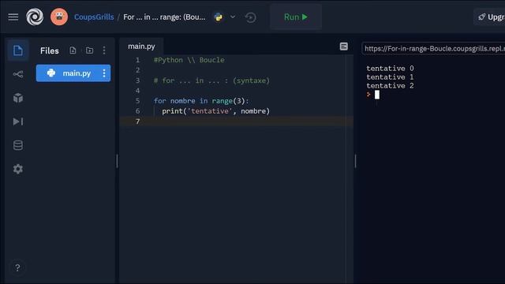Click console output 'tentative 1'
505x284 pixels.
390,77
